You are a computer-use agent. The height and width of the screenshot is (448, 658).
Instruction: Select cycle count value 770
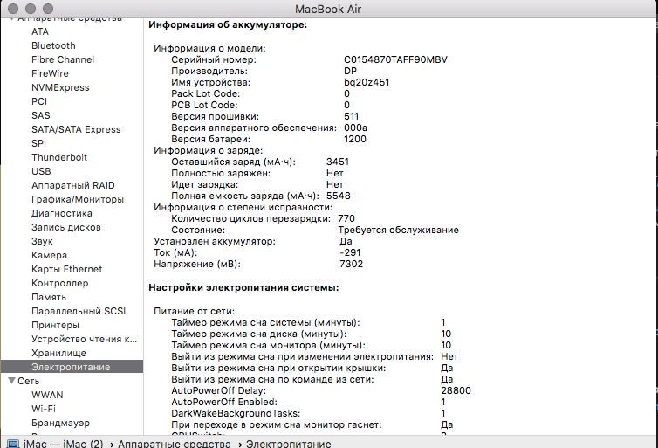346,218
